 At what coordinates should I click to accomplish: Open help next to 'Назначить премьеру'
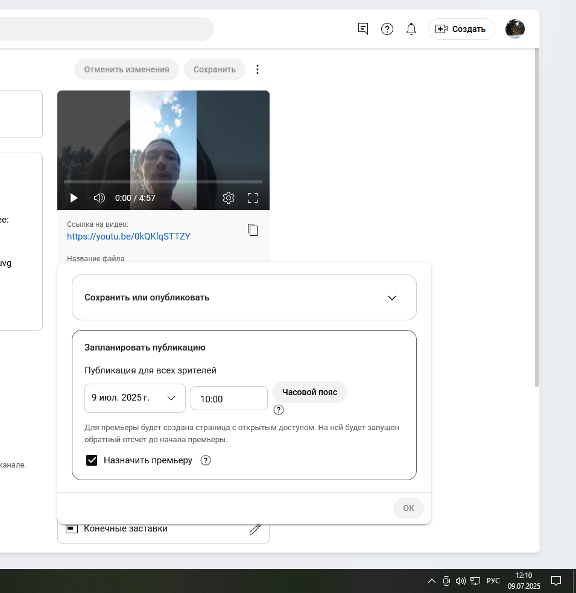click(205, 460)
